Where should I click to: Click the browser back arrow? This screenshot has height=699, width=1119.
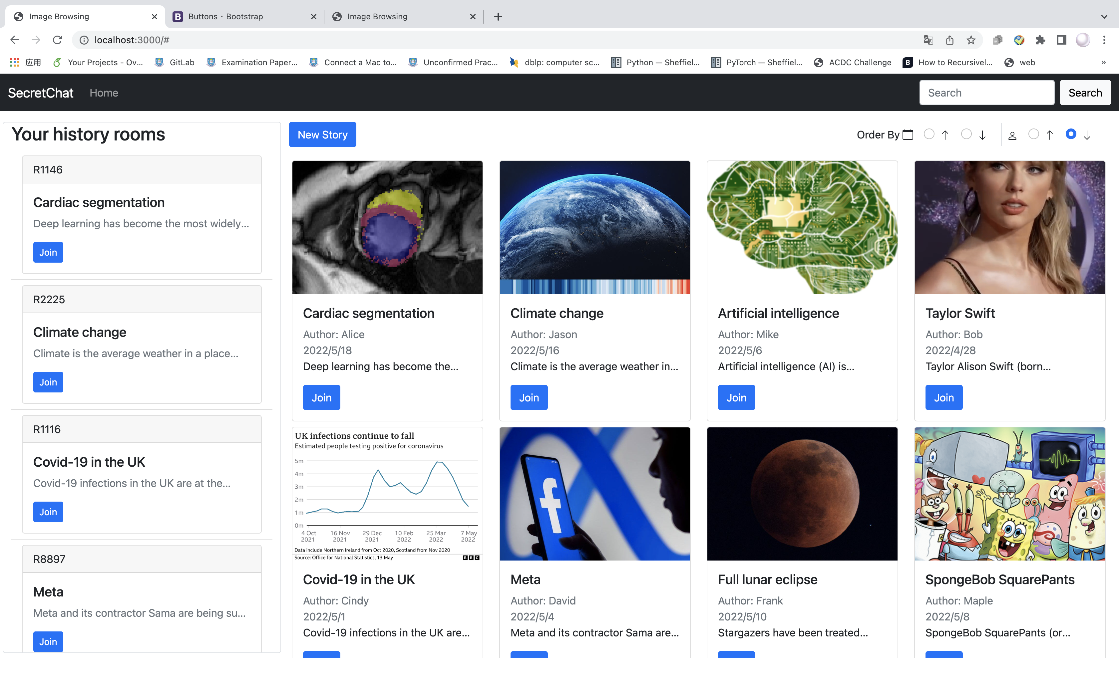[x=14, y=40]
